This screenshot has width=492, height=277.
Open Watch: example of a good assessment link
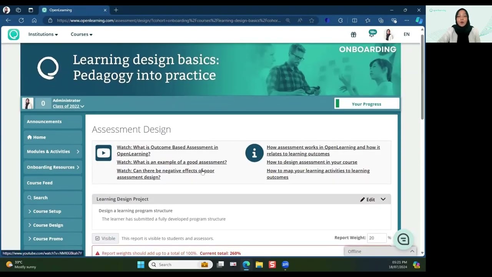172,162
